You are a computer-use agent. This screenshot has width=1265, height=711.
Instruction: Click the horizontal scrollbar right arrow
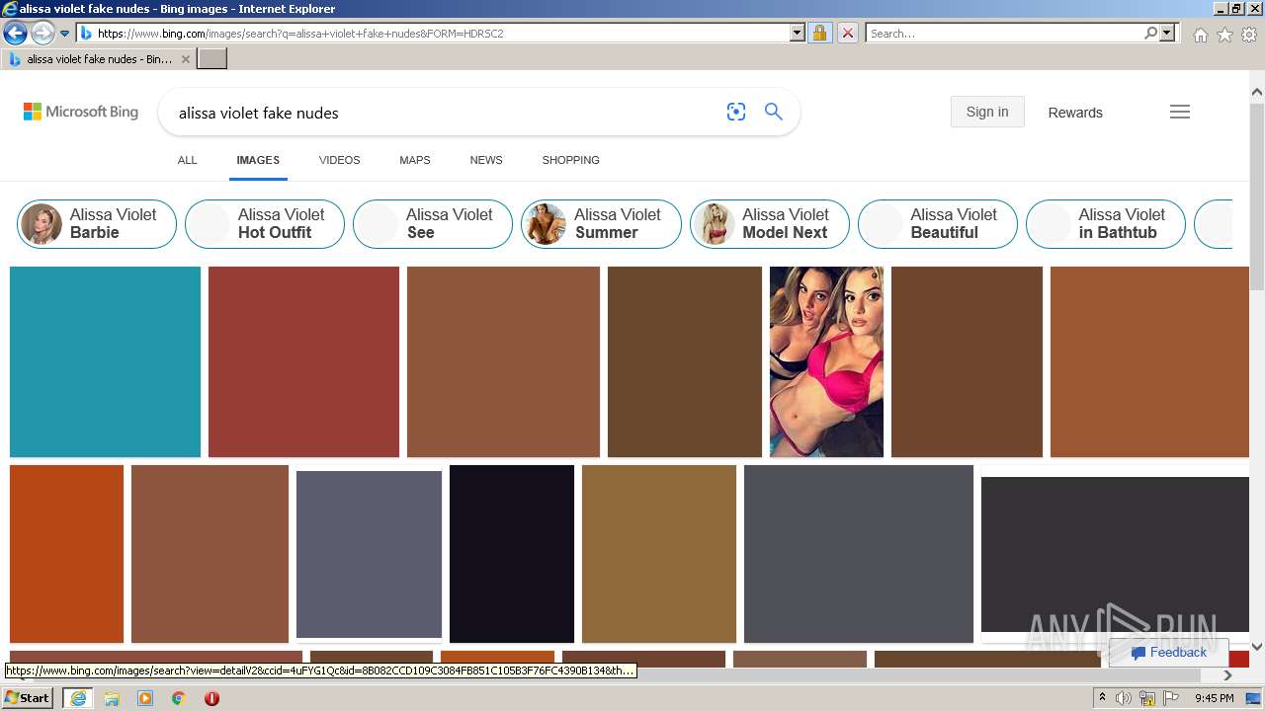(x=1228, y=675)
